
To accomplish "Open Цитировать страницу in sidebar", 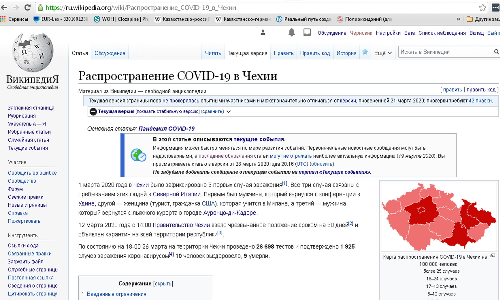I will coord(32,294).
